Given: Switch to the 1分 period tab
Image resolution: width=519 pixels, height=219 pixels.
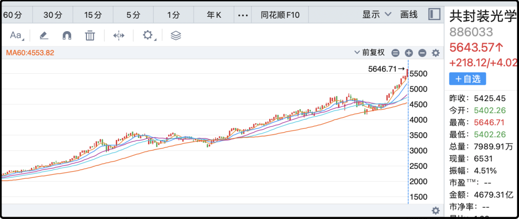Looking at the screenshot, I should (x=173, y=15).
